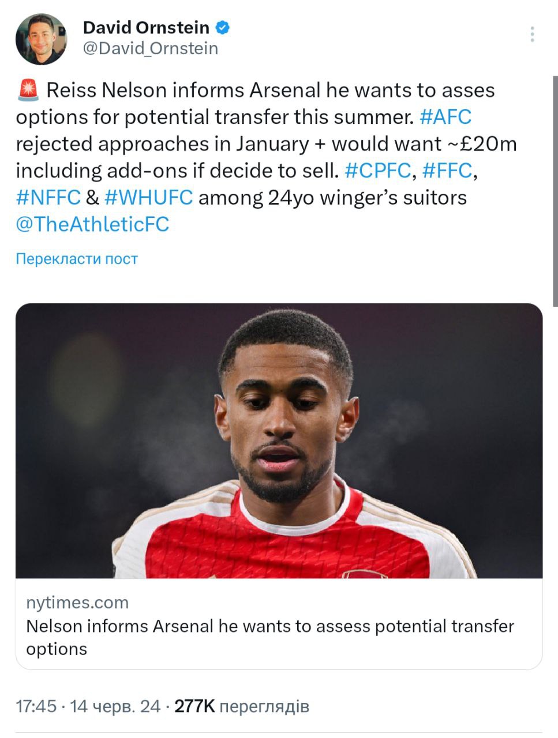This screenshot has width=558, height=738.
Task: Click the 14 черв. 24 post date
Action: coord(115,706)
